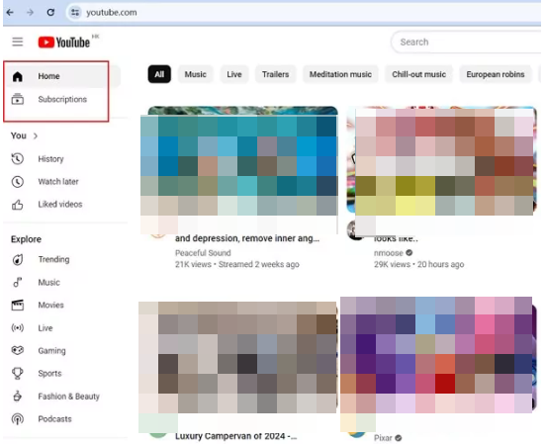Click the Trending text label
This screenshot has width=546, height=444.
tap(53, 259)
